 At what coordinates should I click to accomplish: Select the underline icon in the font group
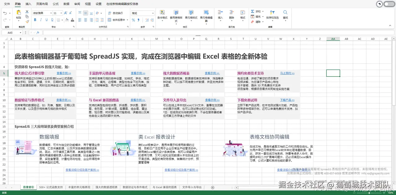point(46,20)
